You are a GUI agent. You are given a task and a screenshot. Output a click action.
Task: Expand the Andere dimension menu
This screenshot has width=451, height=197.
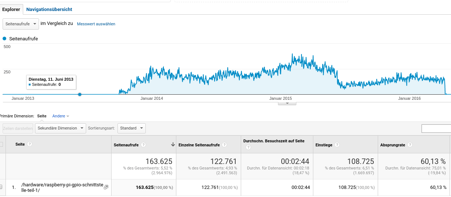coord(61,116)
